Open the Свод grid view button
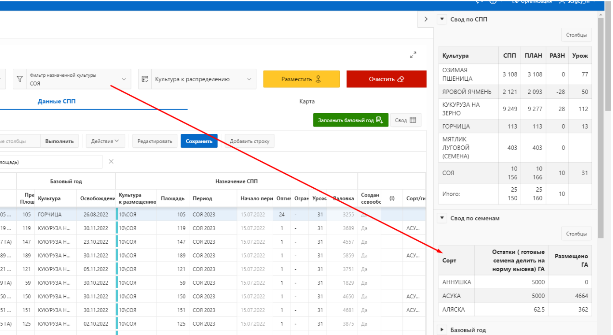 406,120
